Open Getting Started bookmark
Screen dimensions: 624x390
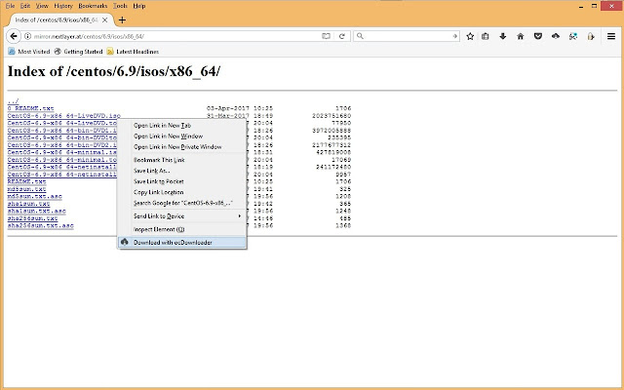click(x=78, y=52)
